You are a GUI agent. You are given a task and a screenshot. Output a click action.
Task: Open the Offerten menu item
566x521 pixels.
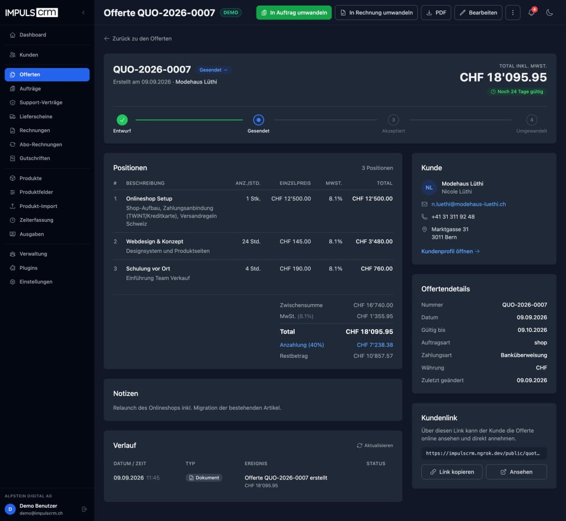[47, 75]
